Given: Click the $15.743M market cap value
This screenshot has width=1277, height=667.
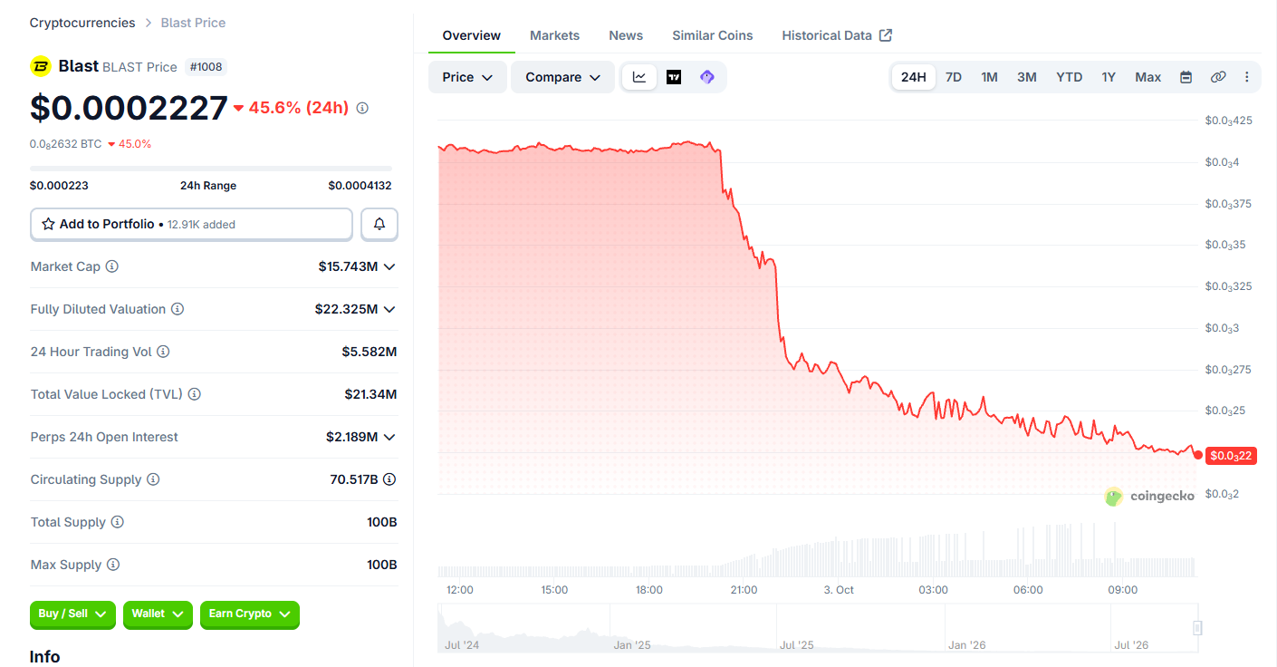Looking at the screenshot, I should pyautogui.click(x=348, y=266).
